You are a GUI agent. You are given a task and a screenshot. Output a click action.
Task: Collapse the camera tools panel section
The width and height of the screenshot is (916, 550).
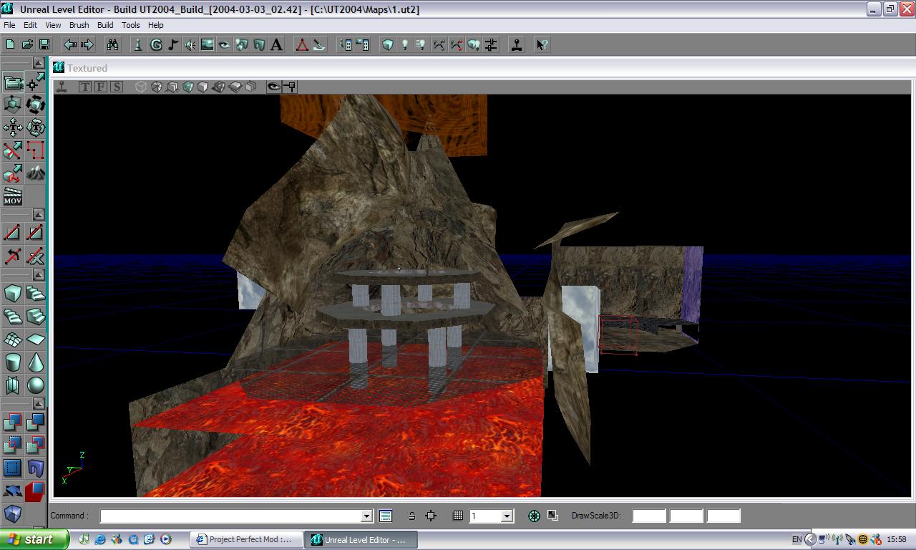point(39,63)
